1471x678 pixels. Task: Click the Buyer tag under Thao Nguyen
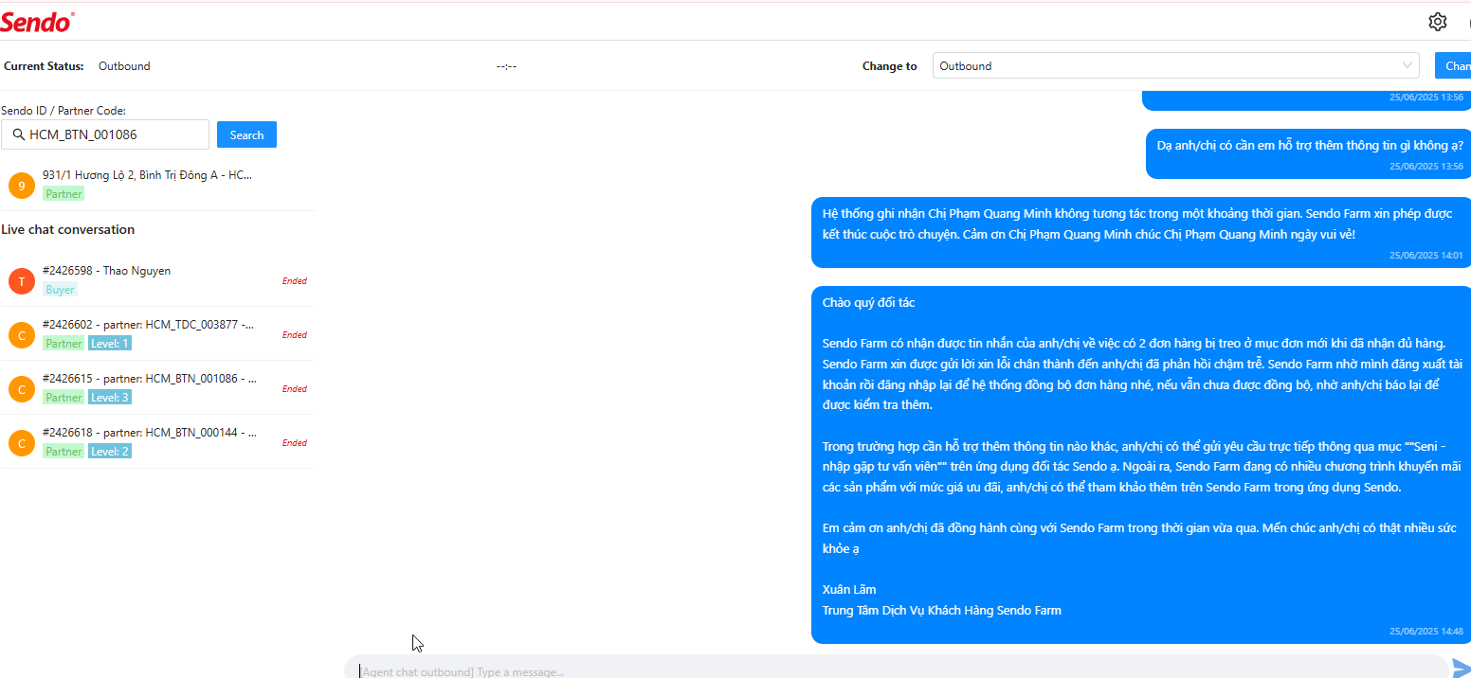click(60, 290)
